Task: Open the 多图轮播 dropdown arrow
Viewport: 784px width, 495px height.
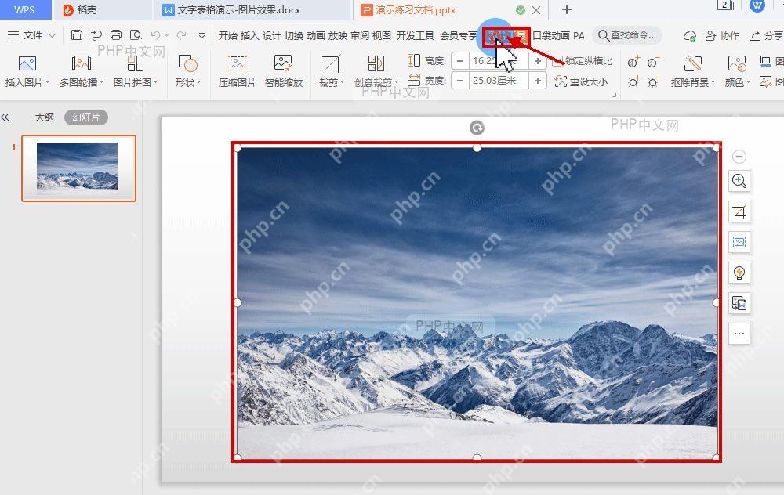Action: pos(101,82)
